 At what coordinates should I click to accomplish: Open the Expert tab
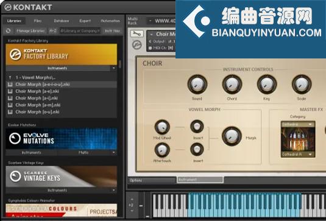[85, 21]
